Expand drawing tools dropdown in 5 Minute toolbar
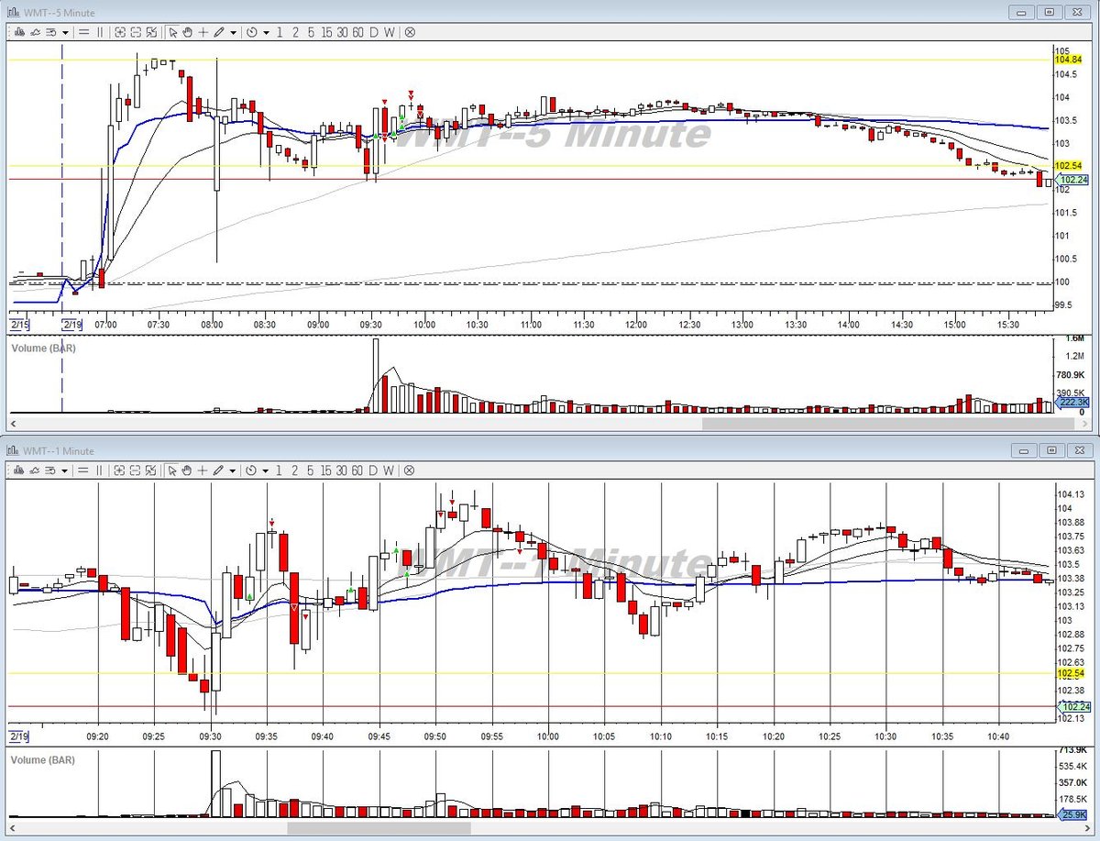Screen dimensions: 1100x841 [x=233, y=32]
